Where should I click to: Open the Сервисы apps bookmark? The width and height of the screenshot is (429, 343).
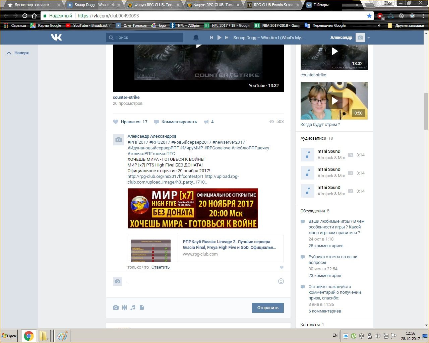15,25
